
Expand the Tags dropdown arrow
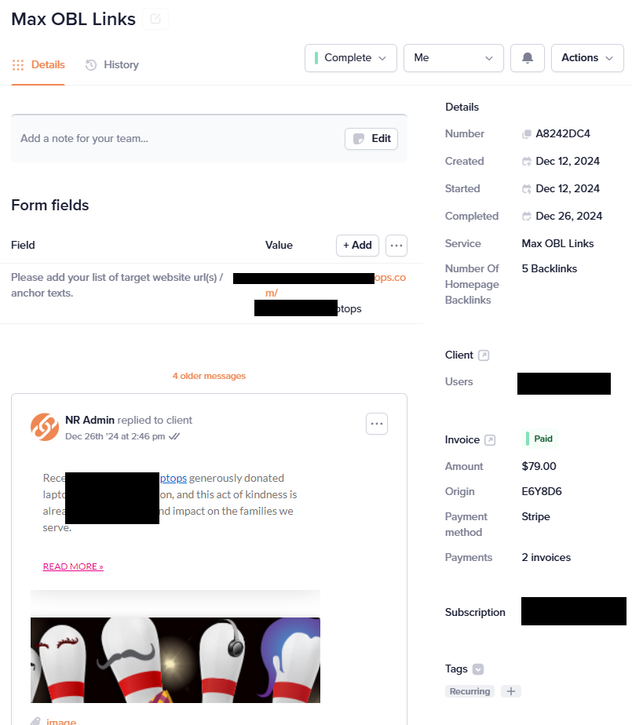pyautogui.click(x=478, y=669)
